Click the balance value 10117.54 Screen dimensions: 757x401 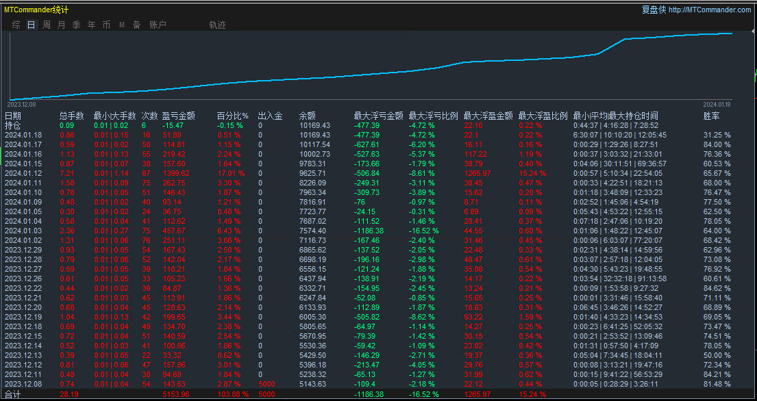point(314,144)
